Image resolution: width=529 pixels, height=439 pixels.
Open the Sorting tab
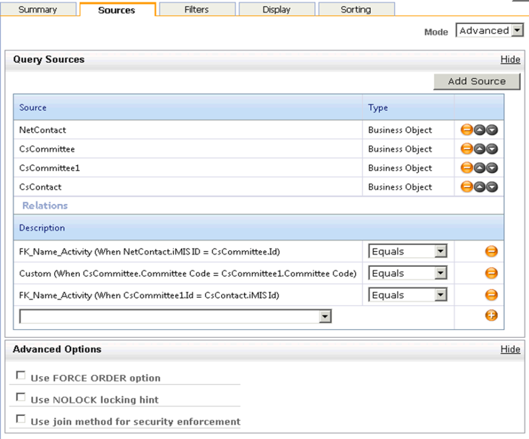(356, 9)
